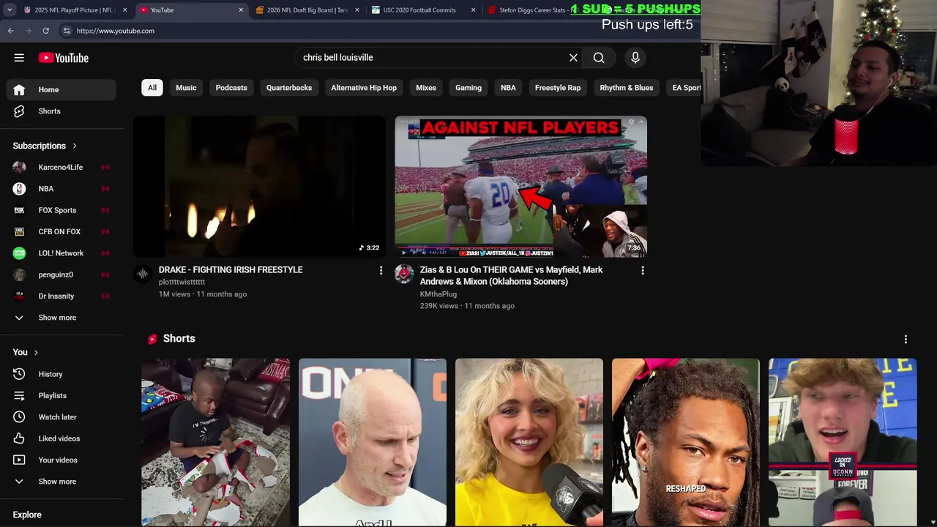
Task: Start voice search with microphone icon
Action: (x=635, y=58)
